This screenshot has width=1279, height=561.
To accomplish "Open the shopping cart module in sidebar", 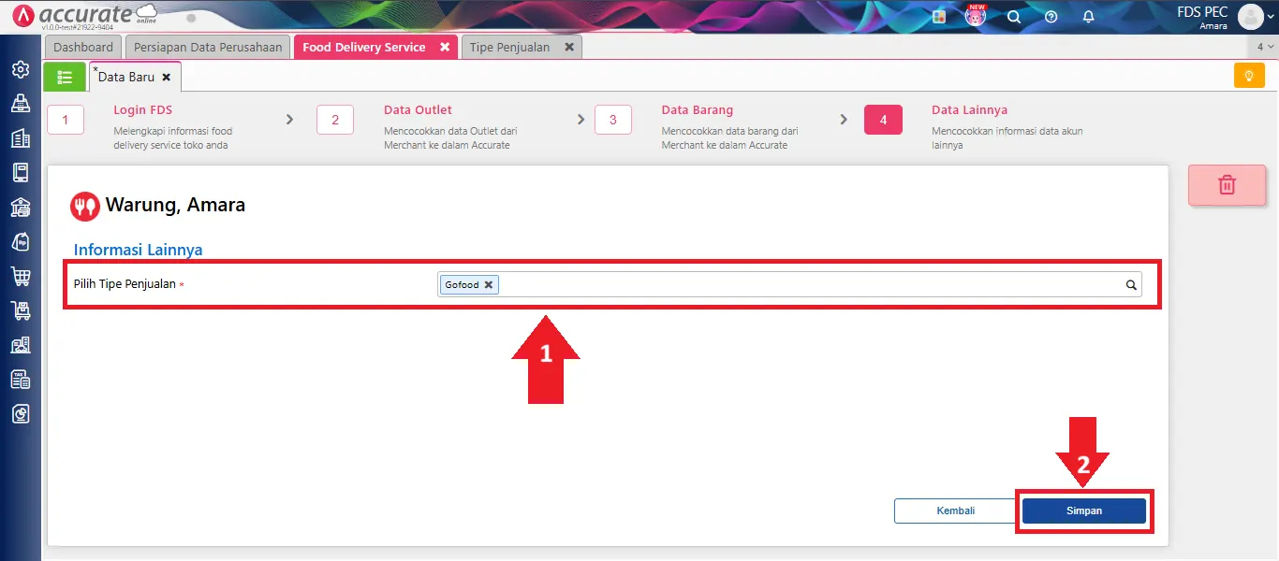I will (20, 276).
